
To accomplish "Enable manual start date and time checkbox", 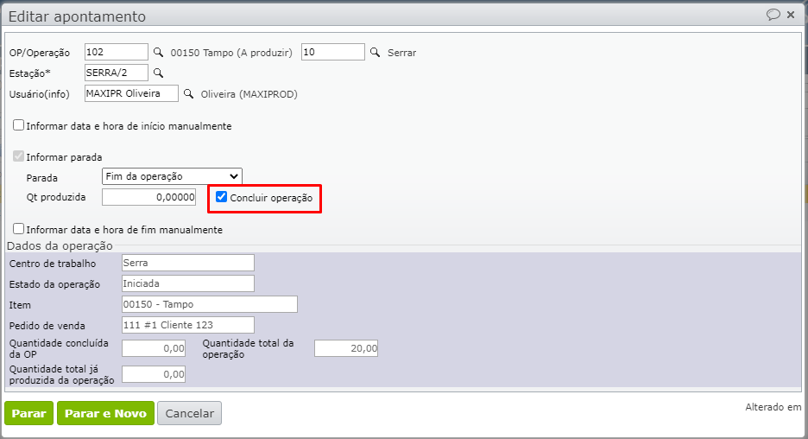I will [18, 125].
